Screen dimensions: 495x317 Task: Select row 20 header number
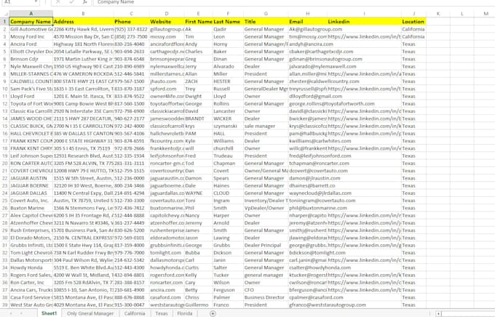coord(5,164)
